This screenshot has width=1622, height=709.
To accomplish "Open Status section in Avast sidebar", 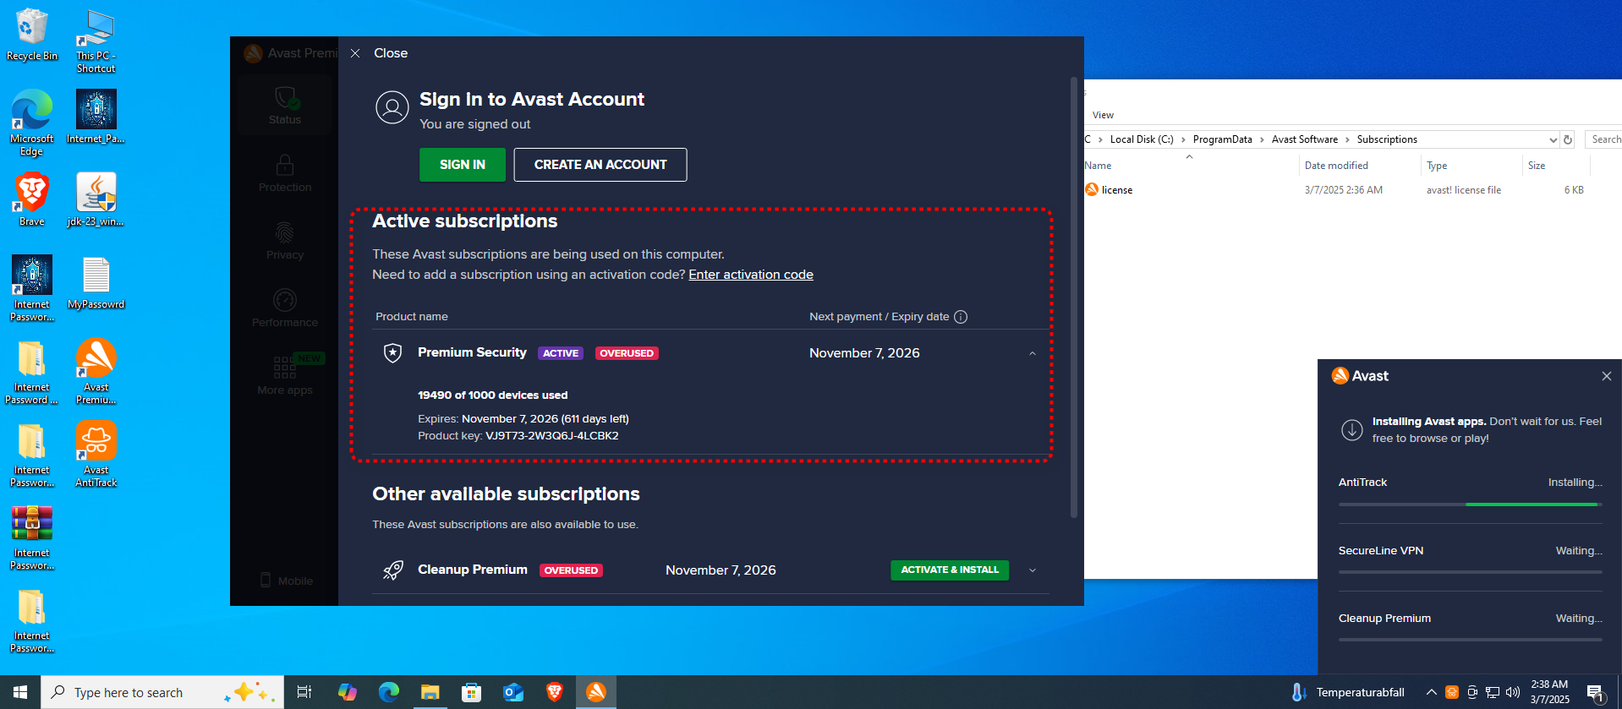I will (x=285, y=106).
